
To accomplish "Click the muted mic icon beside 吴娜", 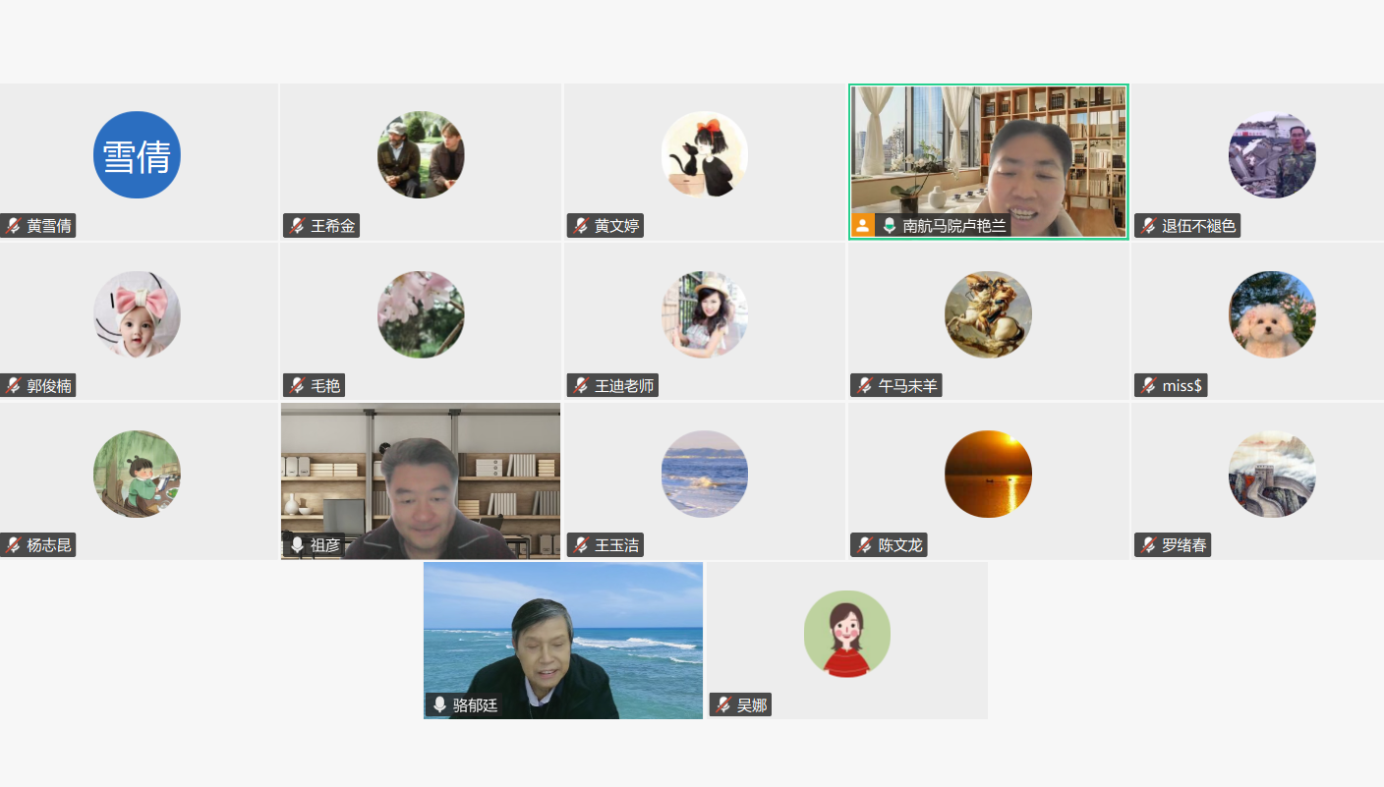I will tap(722, 703).
